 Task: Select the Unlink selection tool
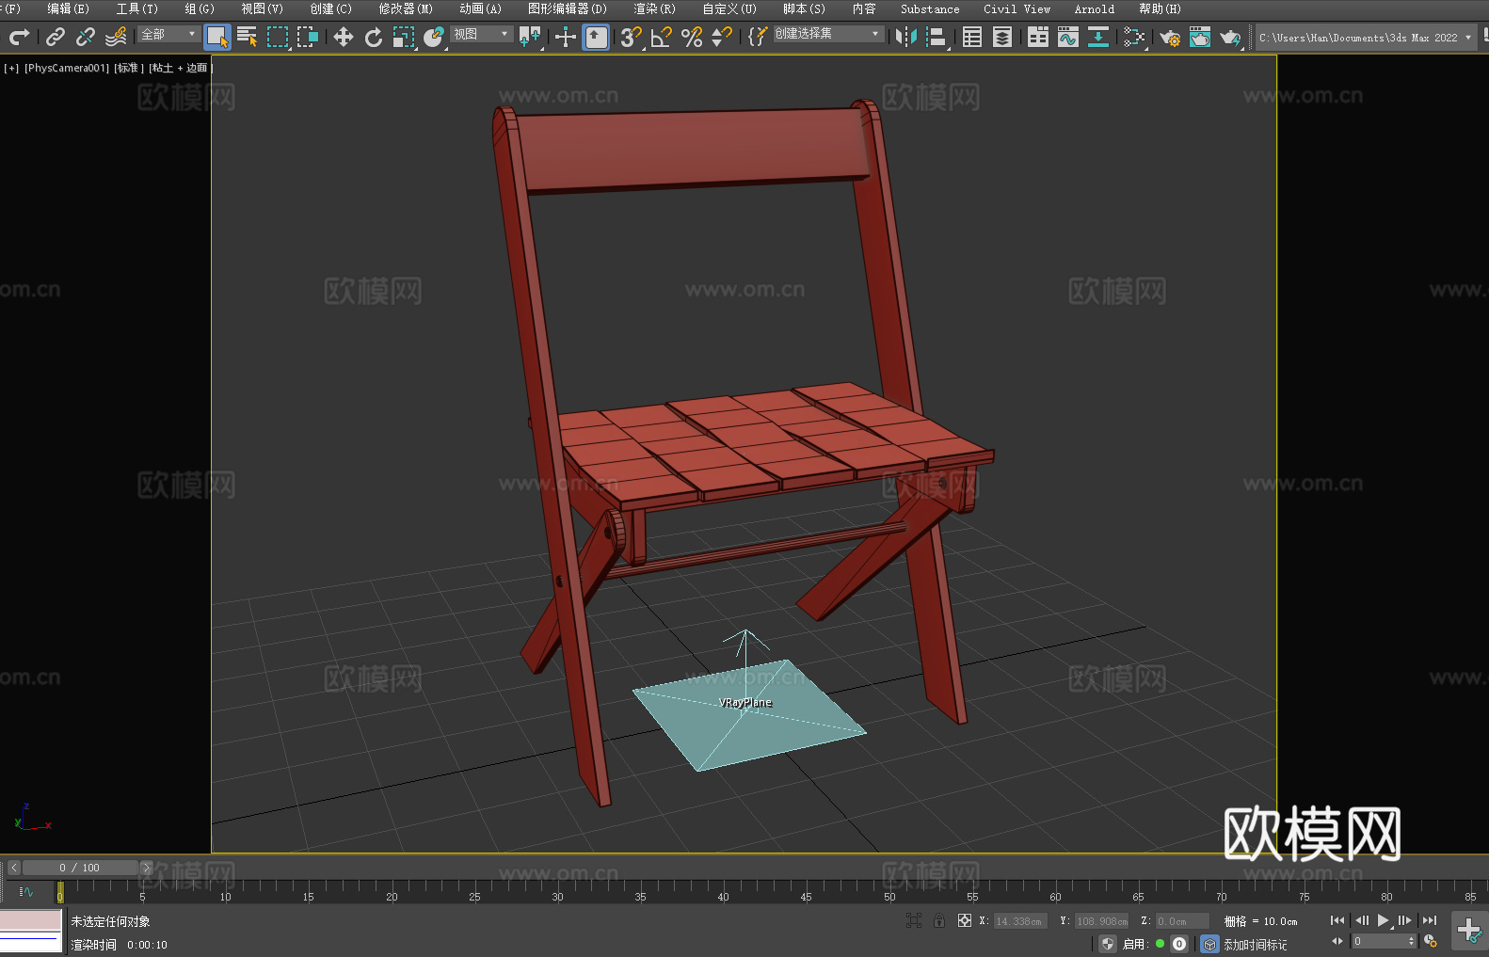coord(86,37)
